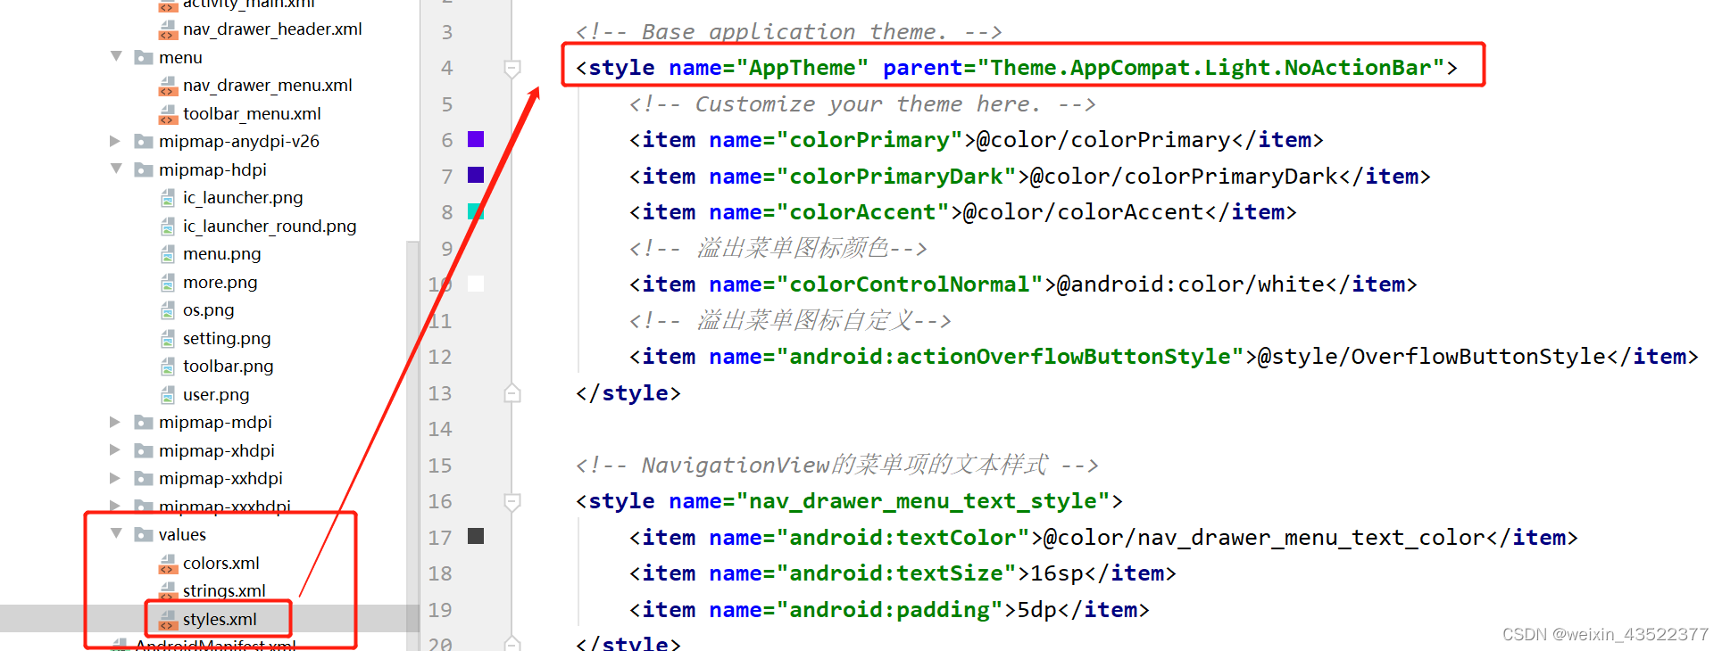Open toolbar_menu.xml file

coord(252,114)
